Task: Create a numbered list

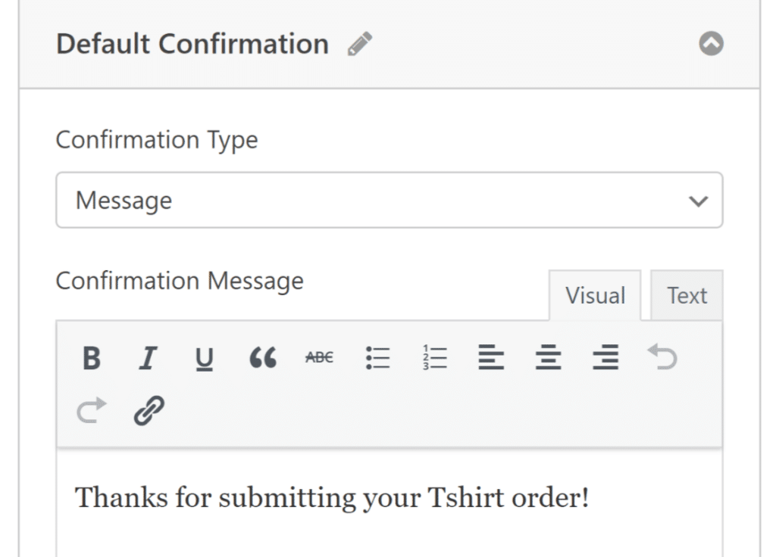Action: click(x=433, y=358)
